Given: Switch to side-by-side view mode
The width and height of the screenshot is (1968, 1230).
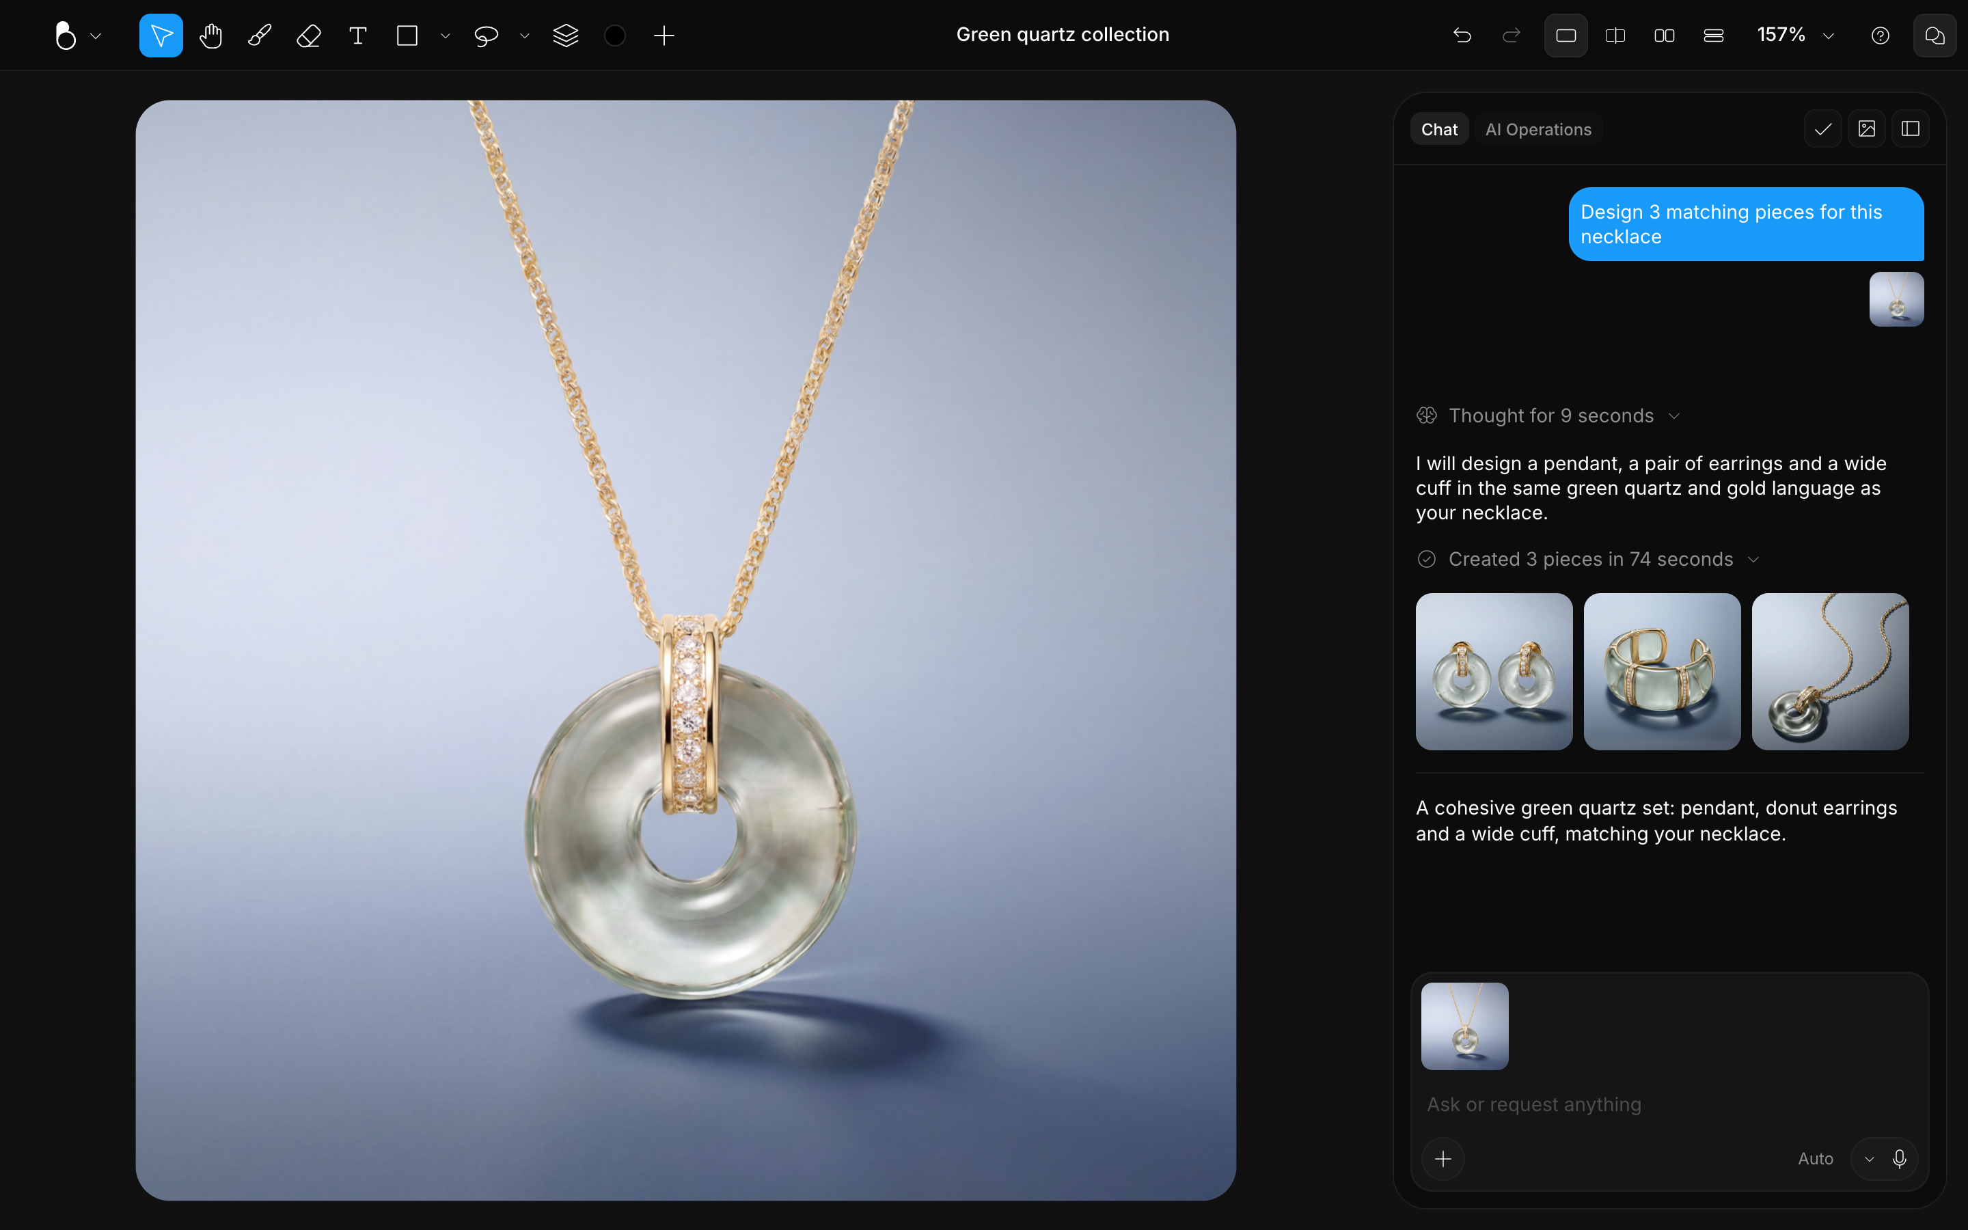Looking at the screenshot, I should [1664, 35].
